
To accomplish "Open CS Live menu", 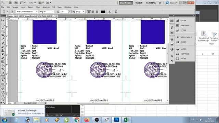I will 171,3.
